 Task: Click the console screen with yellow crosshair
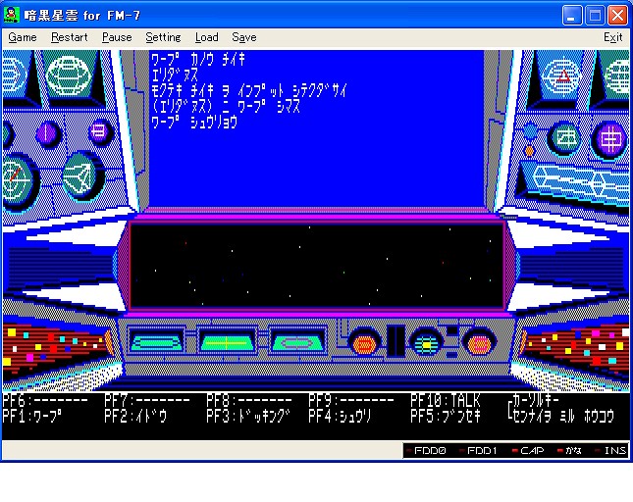click(x=227, y=342)
